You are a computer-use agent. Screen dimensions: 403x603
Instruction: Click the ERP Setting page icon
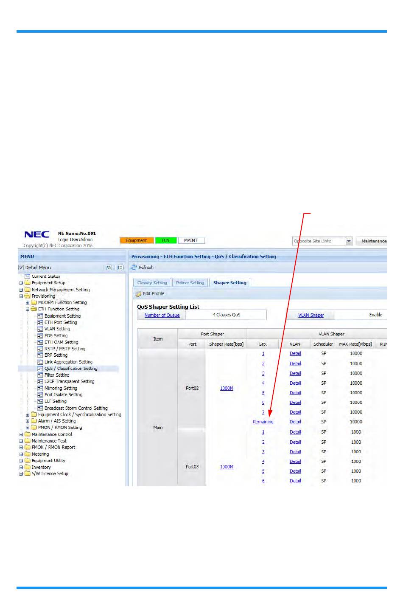40,355
